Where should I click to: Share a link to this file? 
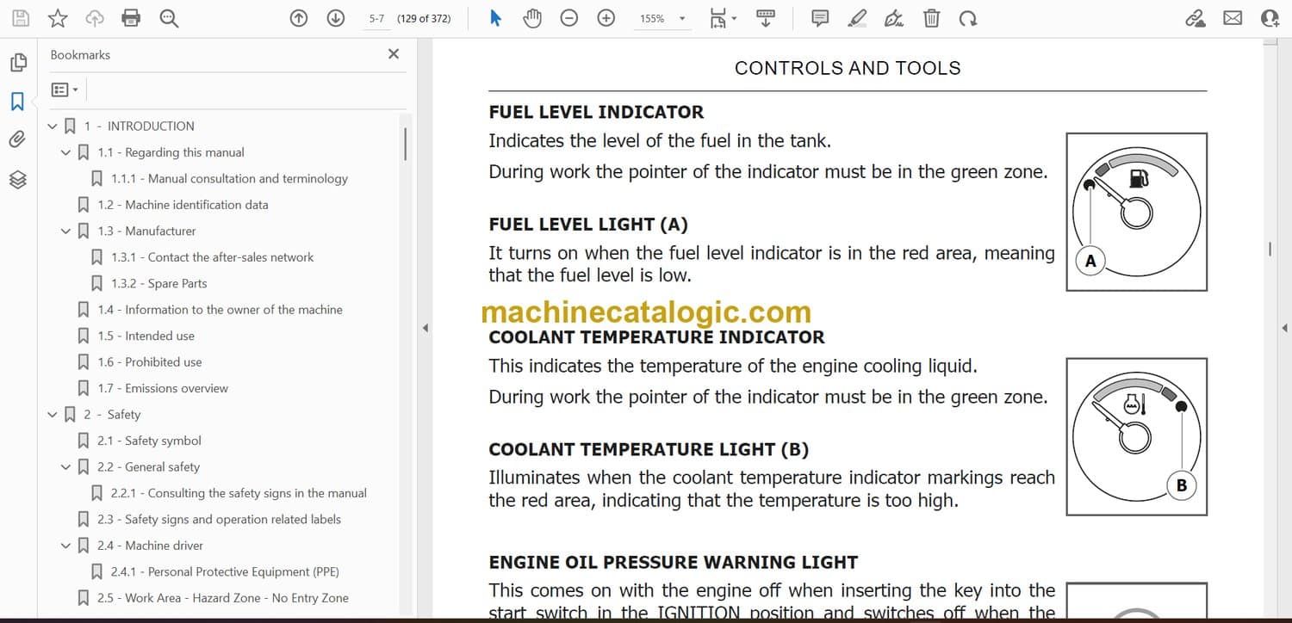[x=1196, y=18]
